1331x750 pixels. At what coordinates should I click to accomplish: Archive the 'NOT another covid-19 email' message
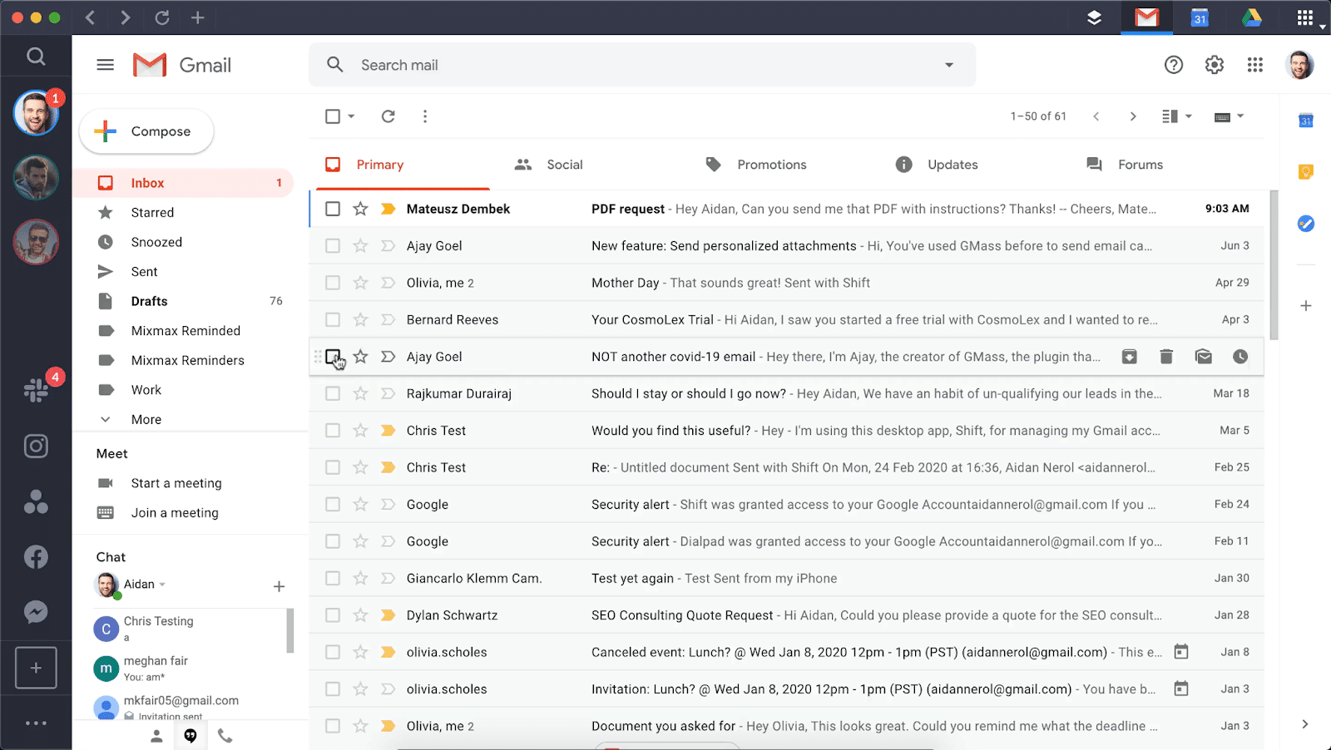click(1129, 356)
